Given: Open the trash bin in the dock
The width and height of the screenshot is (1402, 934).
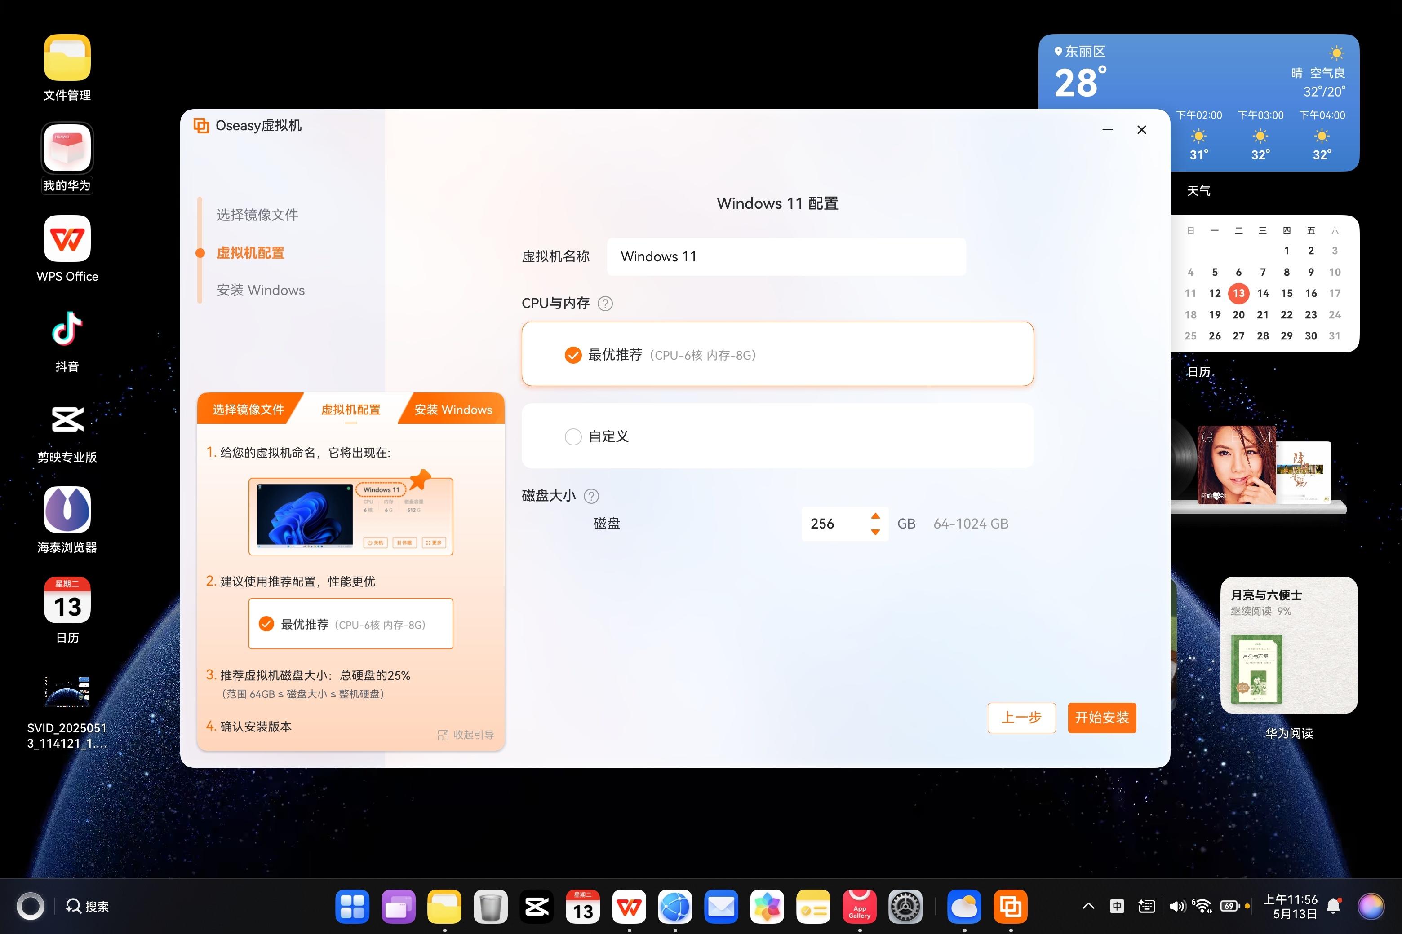Looking at the screenshot, I should pyautogui.click(x=491, y=907).
